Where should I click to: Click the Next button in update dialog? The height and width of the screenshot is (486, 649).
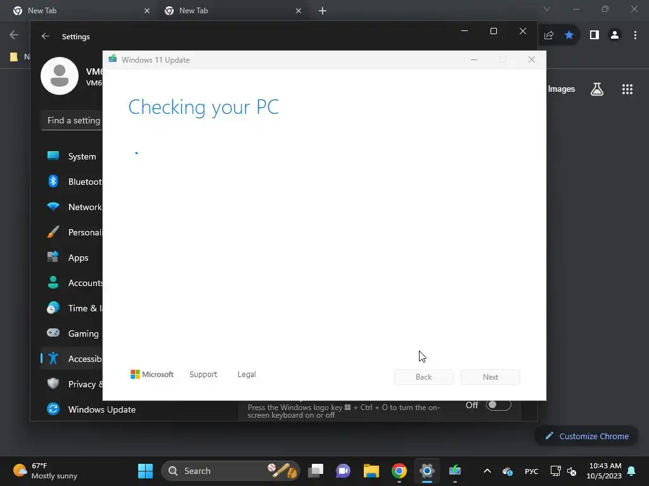pos(491,377)
